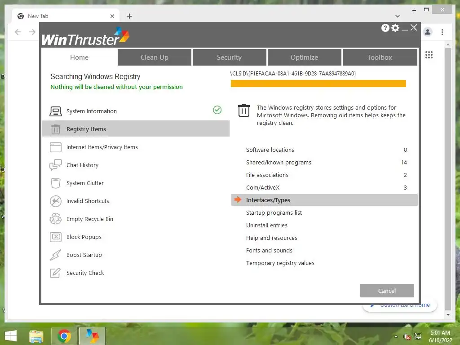The height and width of the screenshot is (345, 460).
Task: Open Chrome three-dot menu
Action: tap(442, 32)
